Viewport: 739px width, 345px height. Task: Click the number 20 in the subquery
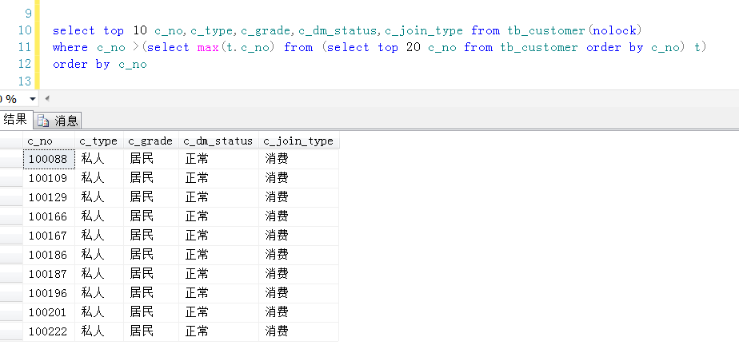[x=413, y=48]
